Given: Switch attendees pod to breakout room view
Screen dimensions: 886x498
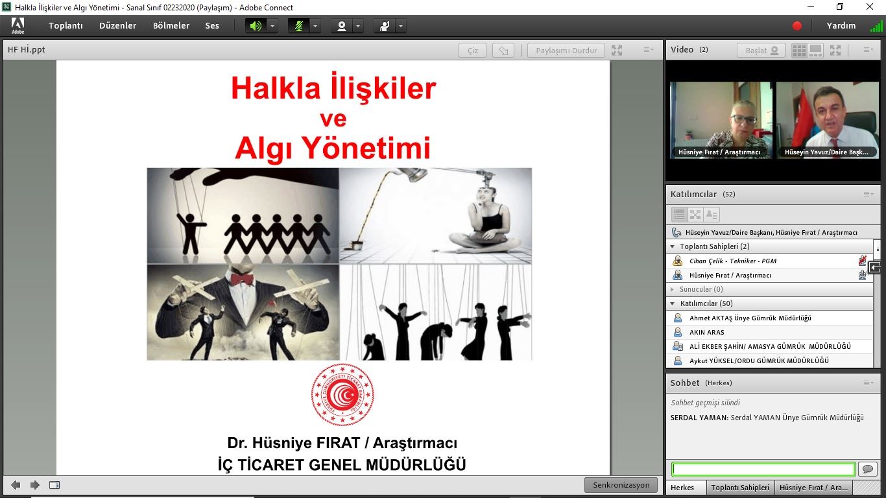Looking at the screenshot, I should (x=695, y=214).
